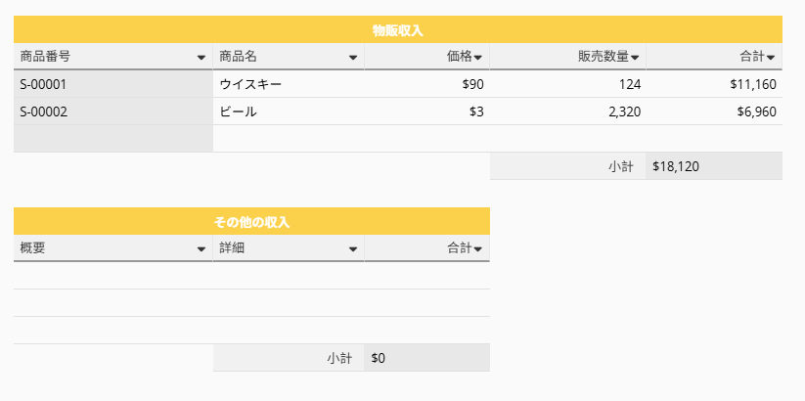Open the 商品名 column filter arrow
The width and height of the screenshot is (805, 401).
[x=353, y=58]
